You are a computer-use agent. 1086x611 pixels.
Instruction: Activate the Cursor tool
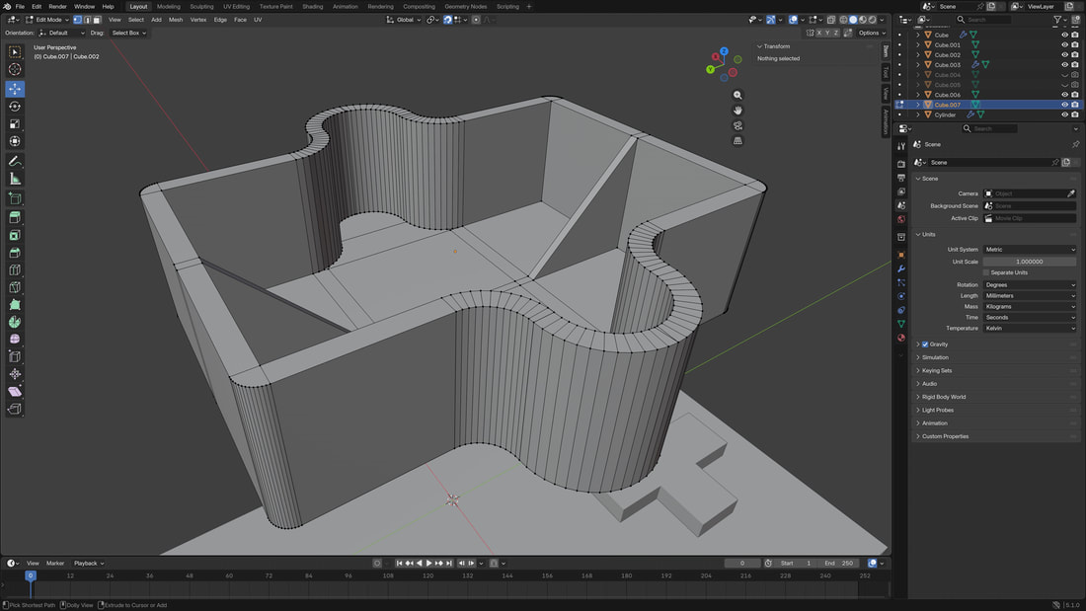point(15,69)
